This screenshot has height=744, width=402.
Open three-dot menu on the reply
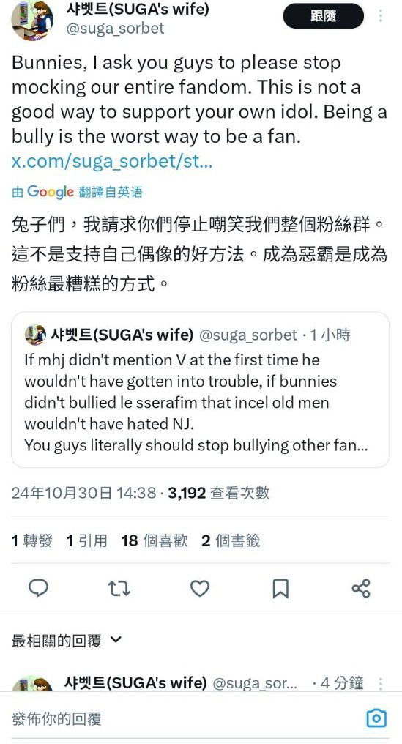[381, 684]
